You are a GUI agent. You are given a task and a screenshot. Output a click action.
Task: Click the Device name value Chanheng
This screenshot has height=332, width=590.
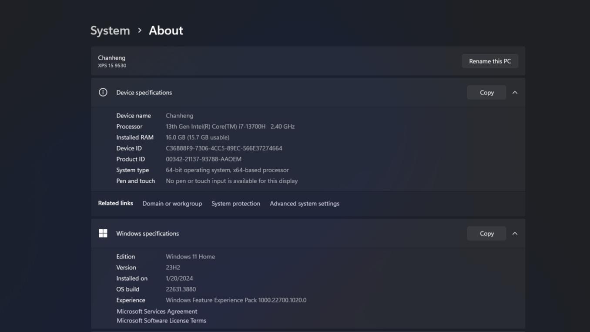[x=179, y=115]
